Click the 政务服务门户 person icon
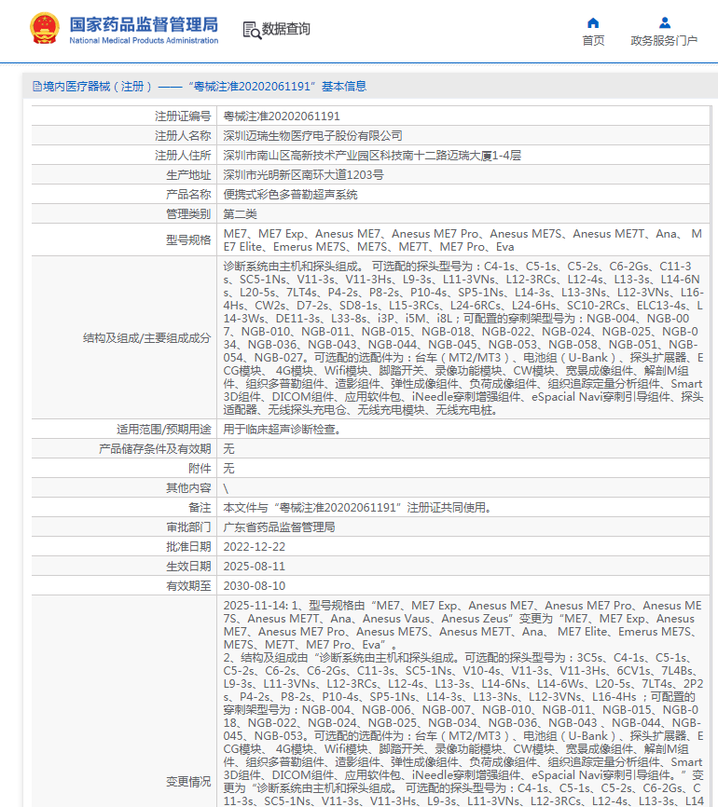Image resolution: width=718 pixels, height=807 pixels. click(x=664, y=22)
